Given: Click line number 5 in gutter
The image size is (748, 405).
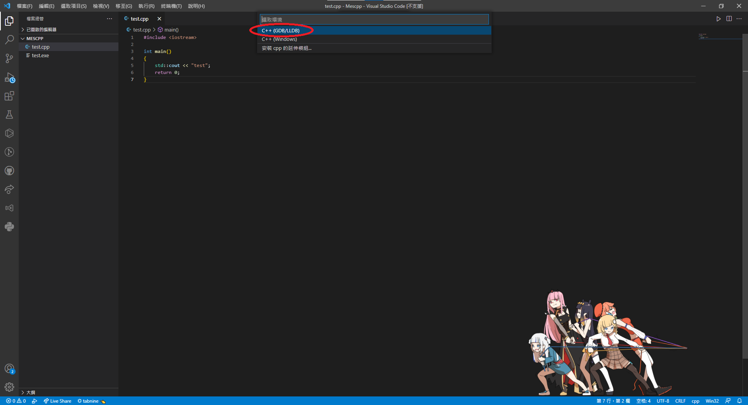Looking at the screenshot, I should [x=132, y=65].
